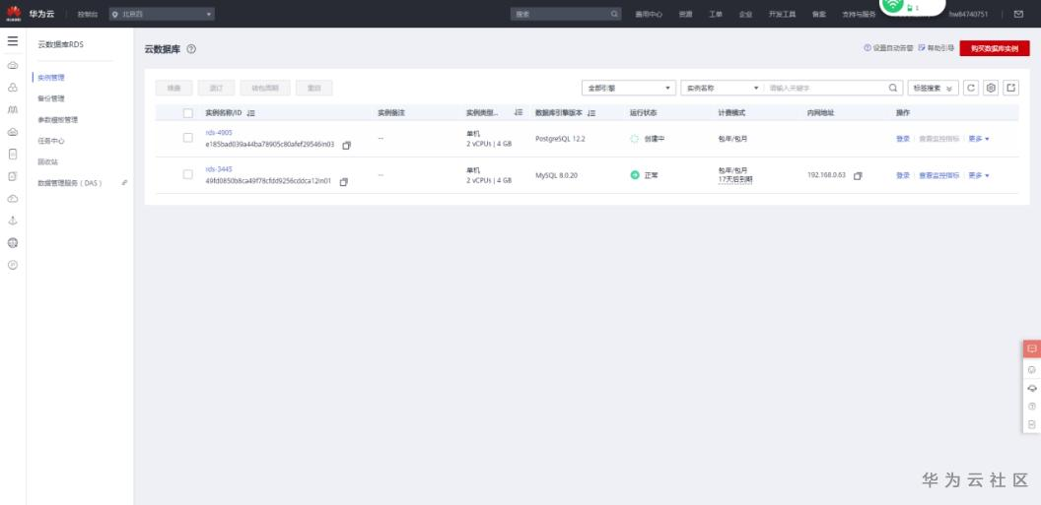Expand the 标签搜索 tag search
Screen dimensions: 1041x505
pos(933,88)
